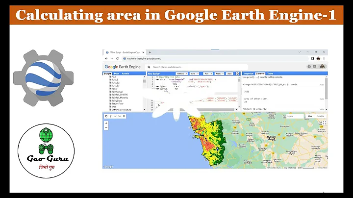Switch to the Docs tab
Screen dimensions: 353x198
[117, 74]
